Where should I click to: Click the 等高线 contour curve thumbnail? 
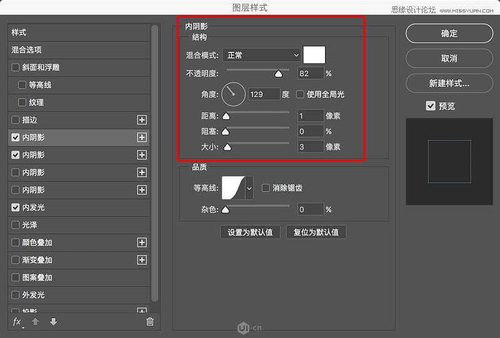coord(233,188)
